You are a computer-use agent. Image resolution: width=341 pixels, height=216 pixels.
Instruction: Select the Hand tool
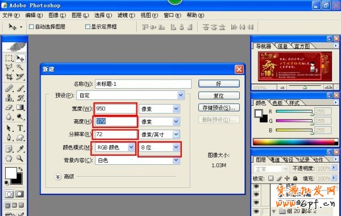(9, 159)
